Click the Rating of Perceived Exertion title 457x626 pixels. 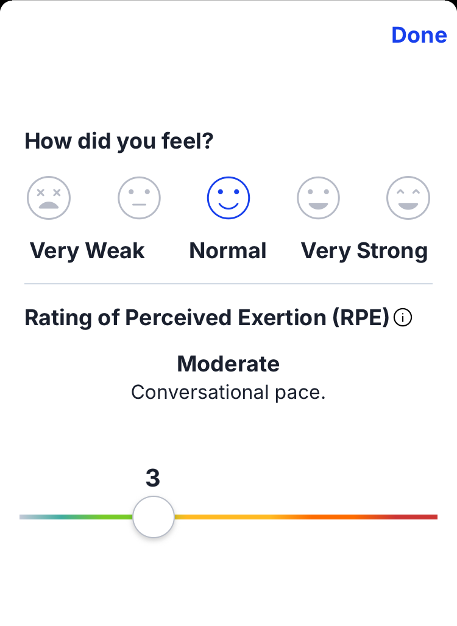(207, 318)
